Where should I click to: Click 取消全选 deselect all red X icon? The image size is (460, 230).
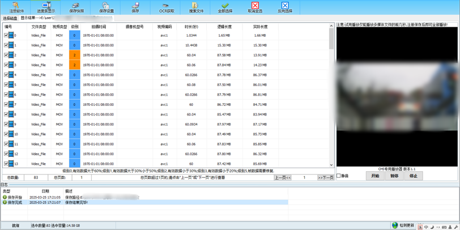point(255,7)
